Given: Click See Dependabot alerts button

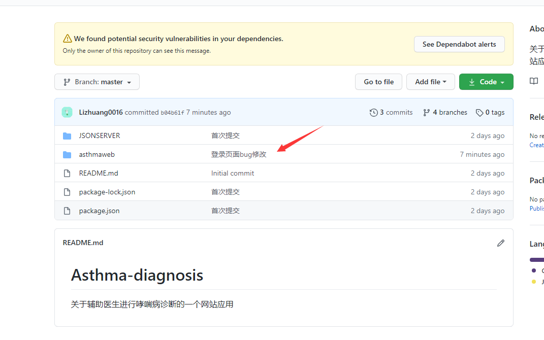Looking at the screenshot, I should [x=459, y=44].
